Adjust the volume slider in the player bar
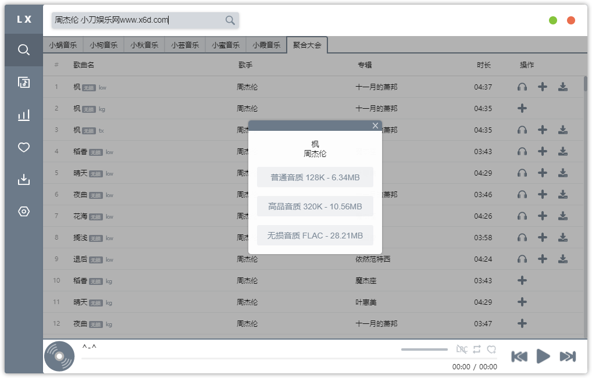This screenshot has height=378, width=592. 424,349
